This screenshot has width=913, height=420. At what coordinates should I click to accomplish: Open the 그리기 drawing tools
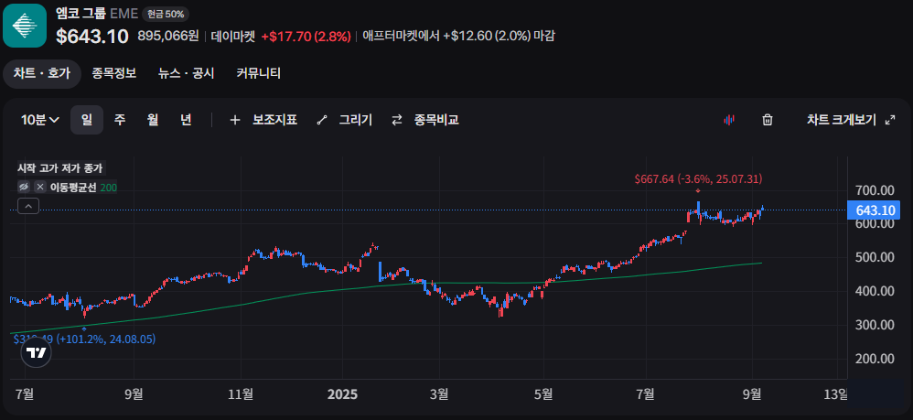pos(344,120)
